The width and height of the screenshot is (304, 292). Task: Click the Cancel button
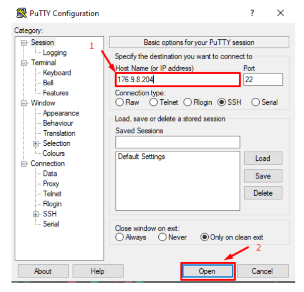[x=263, y=271]
